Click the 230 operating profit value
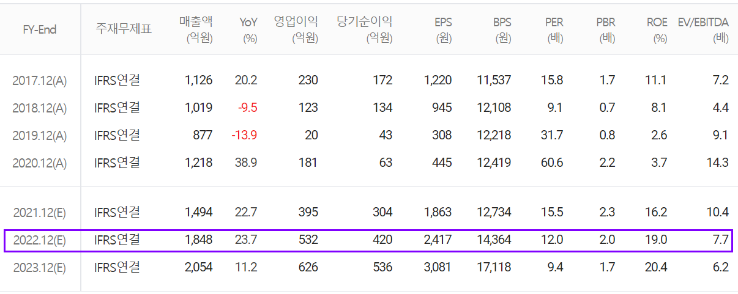Viewport: 738px width, 294px height. pyautogui.click(x=308, y=80)
